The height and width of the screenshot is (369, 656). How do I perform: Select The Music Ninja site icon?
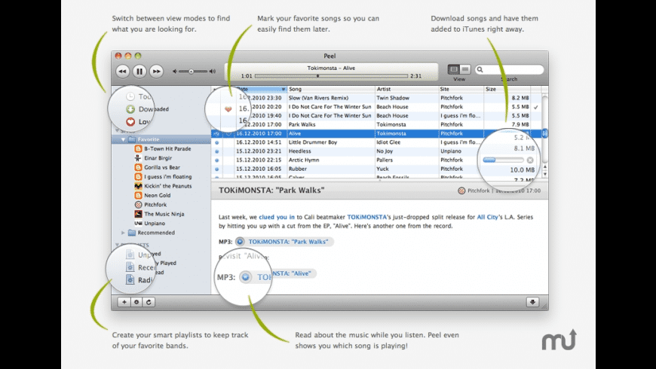[138, 214]
